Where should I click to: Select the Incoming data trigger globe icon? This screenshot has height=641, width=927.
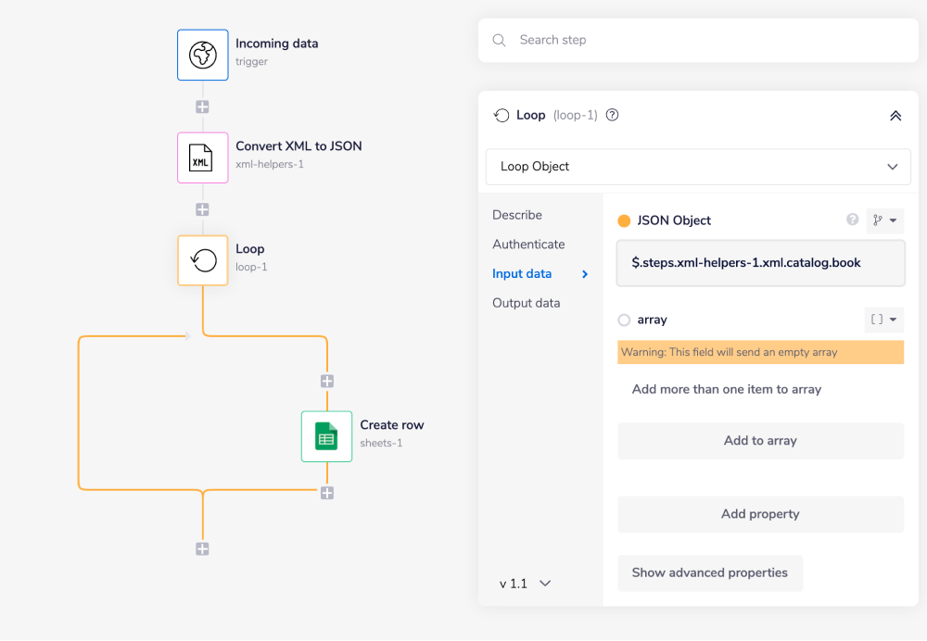tap(202, 55)
